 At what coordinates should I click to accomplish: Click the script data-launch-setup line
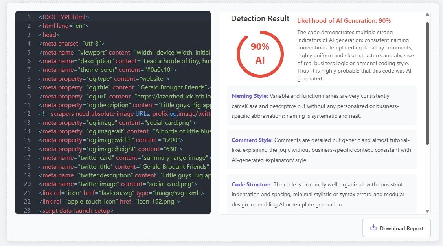(76, 210)
